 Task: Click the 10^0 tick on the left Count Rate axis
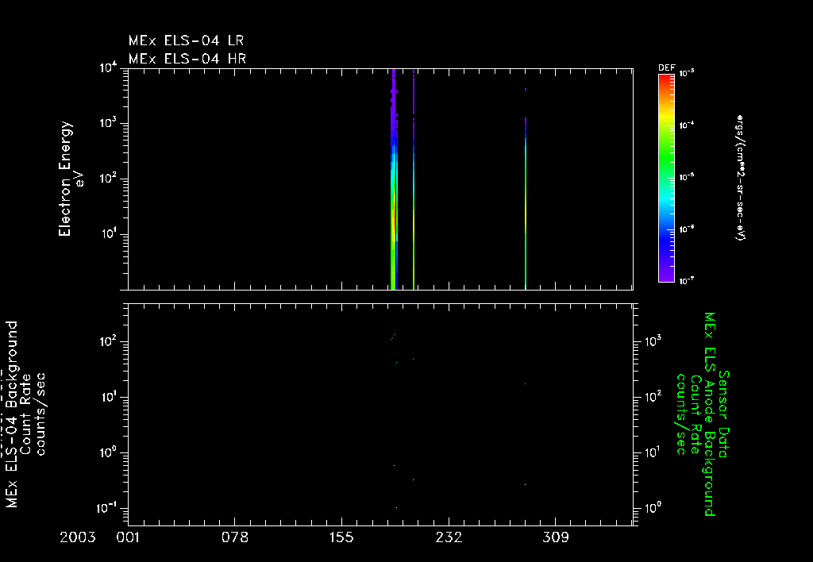coord(108,453)
